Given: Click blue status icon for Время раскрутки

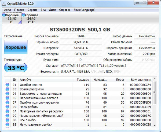Looking at the screenshot, I should [8, 89].
